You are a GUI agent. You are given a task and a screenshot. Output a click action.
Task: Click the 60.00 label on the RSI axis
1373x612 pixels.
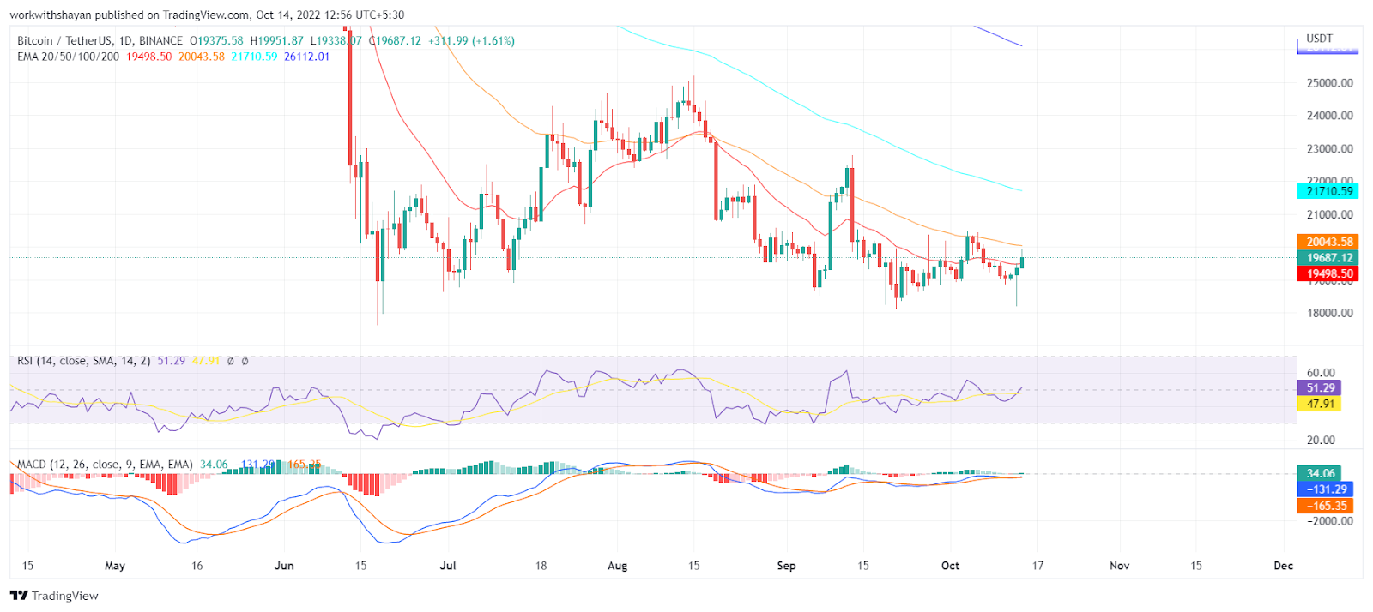coord(1322,373)
